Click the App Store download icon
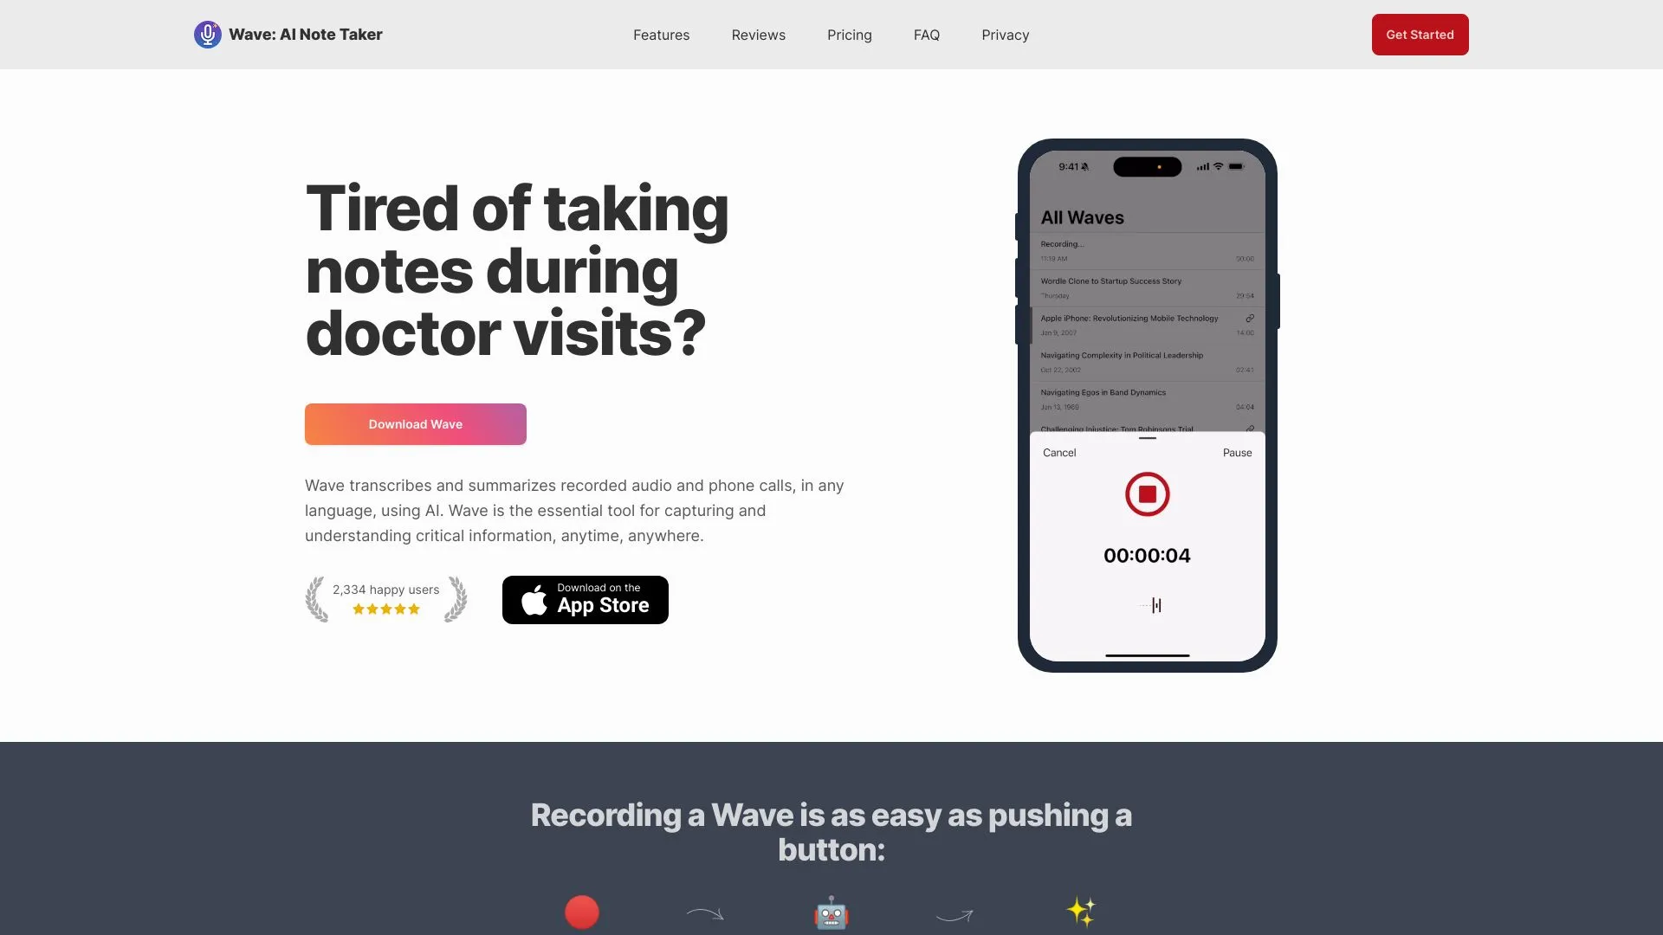Image resolution: width=1663 pixels, height=935 pixels. pos(584,599)
